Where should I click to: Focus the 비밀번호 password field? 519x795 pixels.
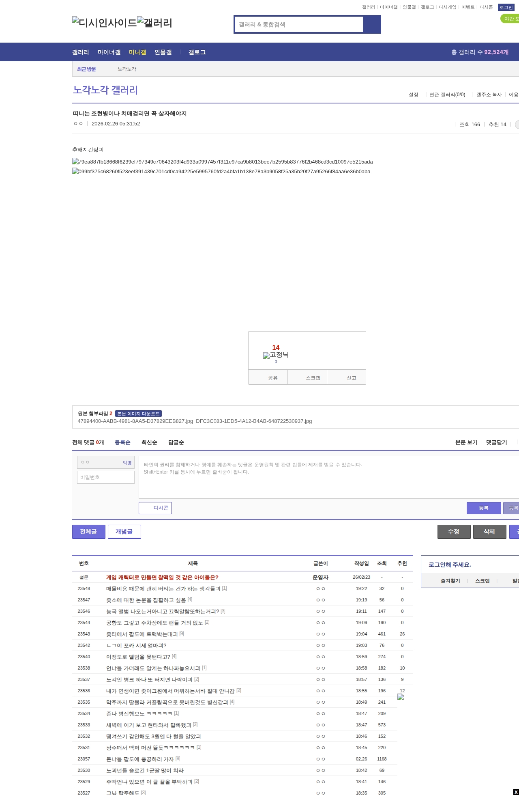106,477
